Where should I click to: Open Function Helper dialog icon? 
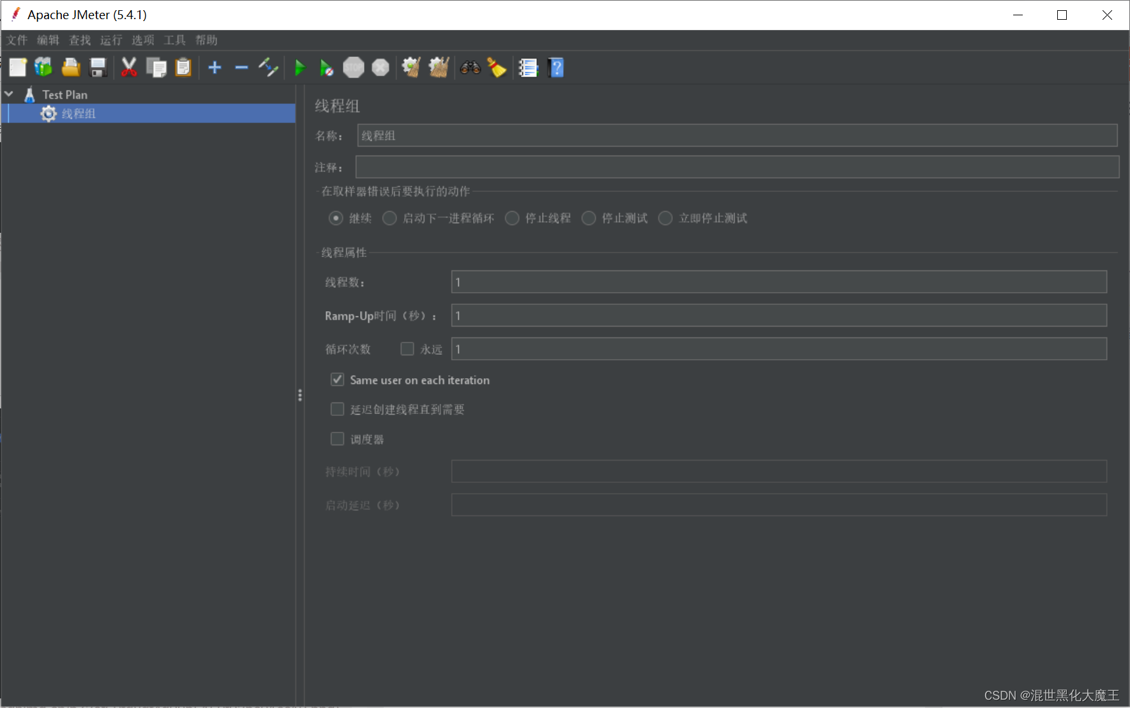pos(528,68)
